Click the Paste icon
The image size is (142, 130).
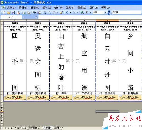click(x=55, y=12)
